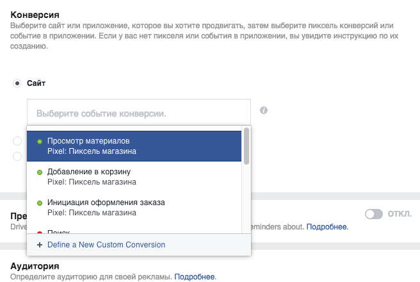This screenshot has height=282, width=420.
Task: Click the ОТКЛ. label next to toggle
Action: (x=400, y=214)
